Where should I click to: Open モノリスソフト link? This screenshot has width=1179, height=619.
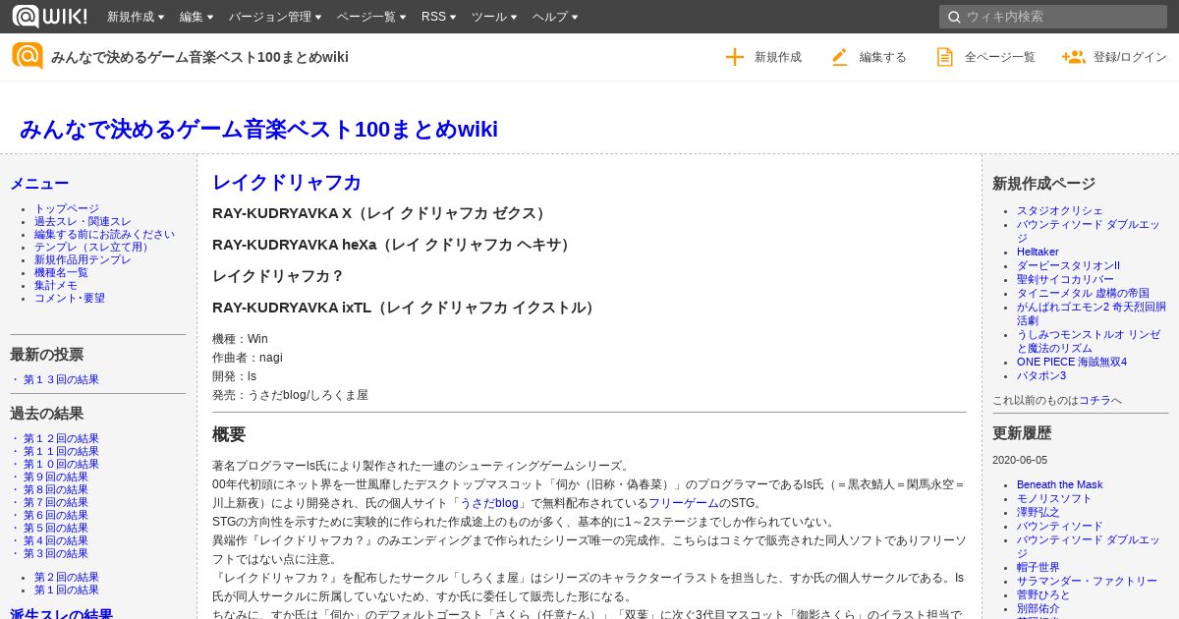point(1054,498)
